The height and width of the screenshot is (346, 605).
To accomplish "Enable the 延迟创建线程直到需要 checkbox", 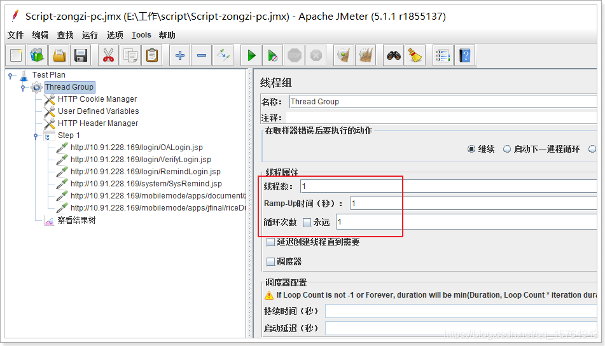I will point(271,242).
